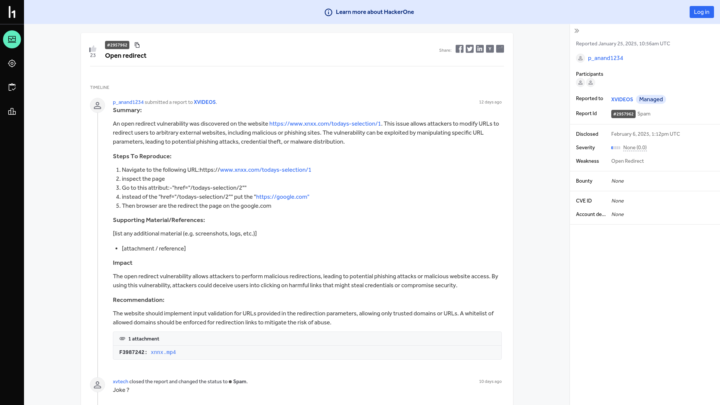
Task: Click the 10 days ago timestamp
Action: pyautogui.click(x=490, y=381)
